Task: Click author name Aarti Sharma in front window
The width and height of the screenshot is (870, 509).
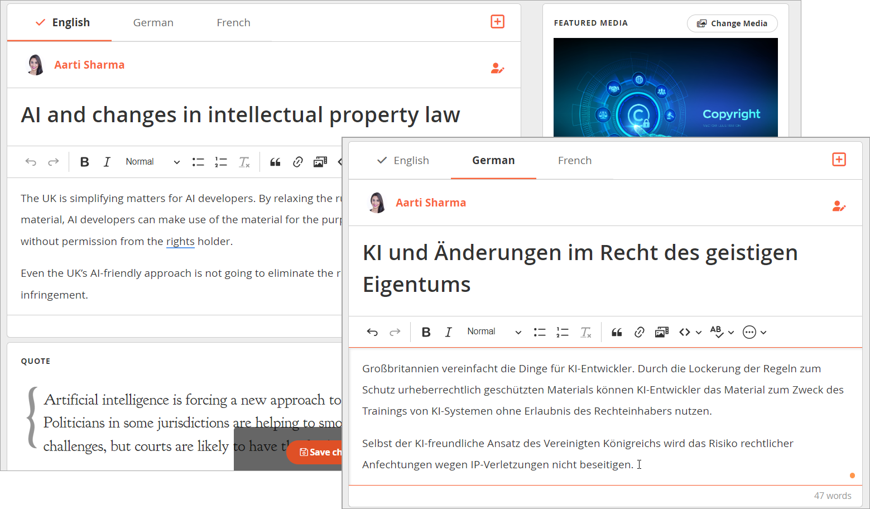Action: (x=431, y=203)
